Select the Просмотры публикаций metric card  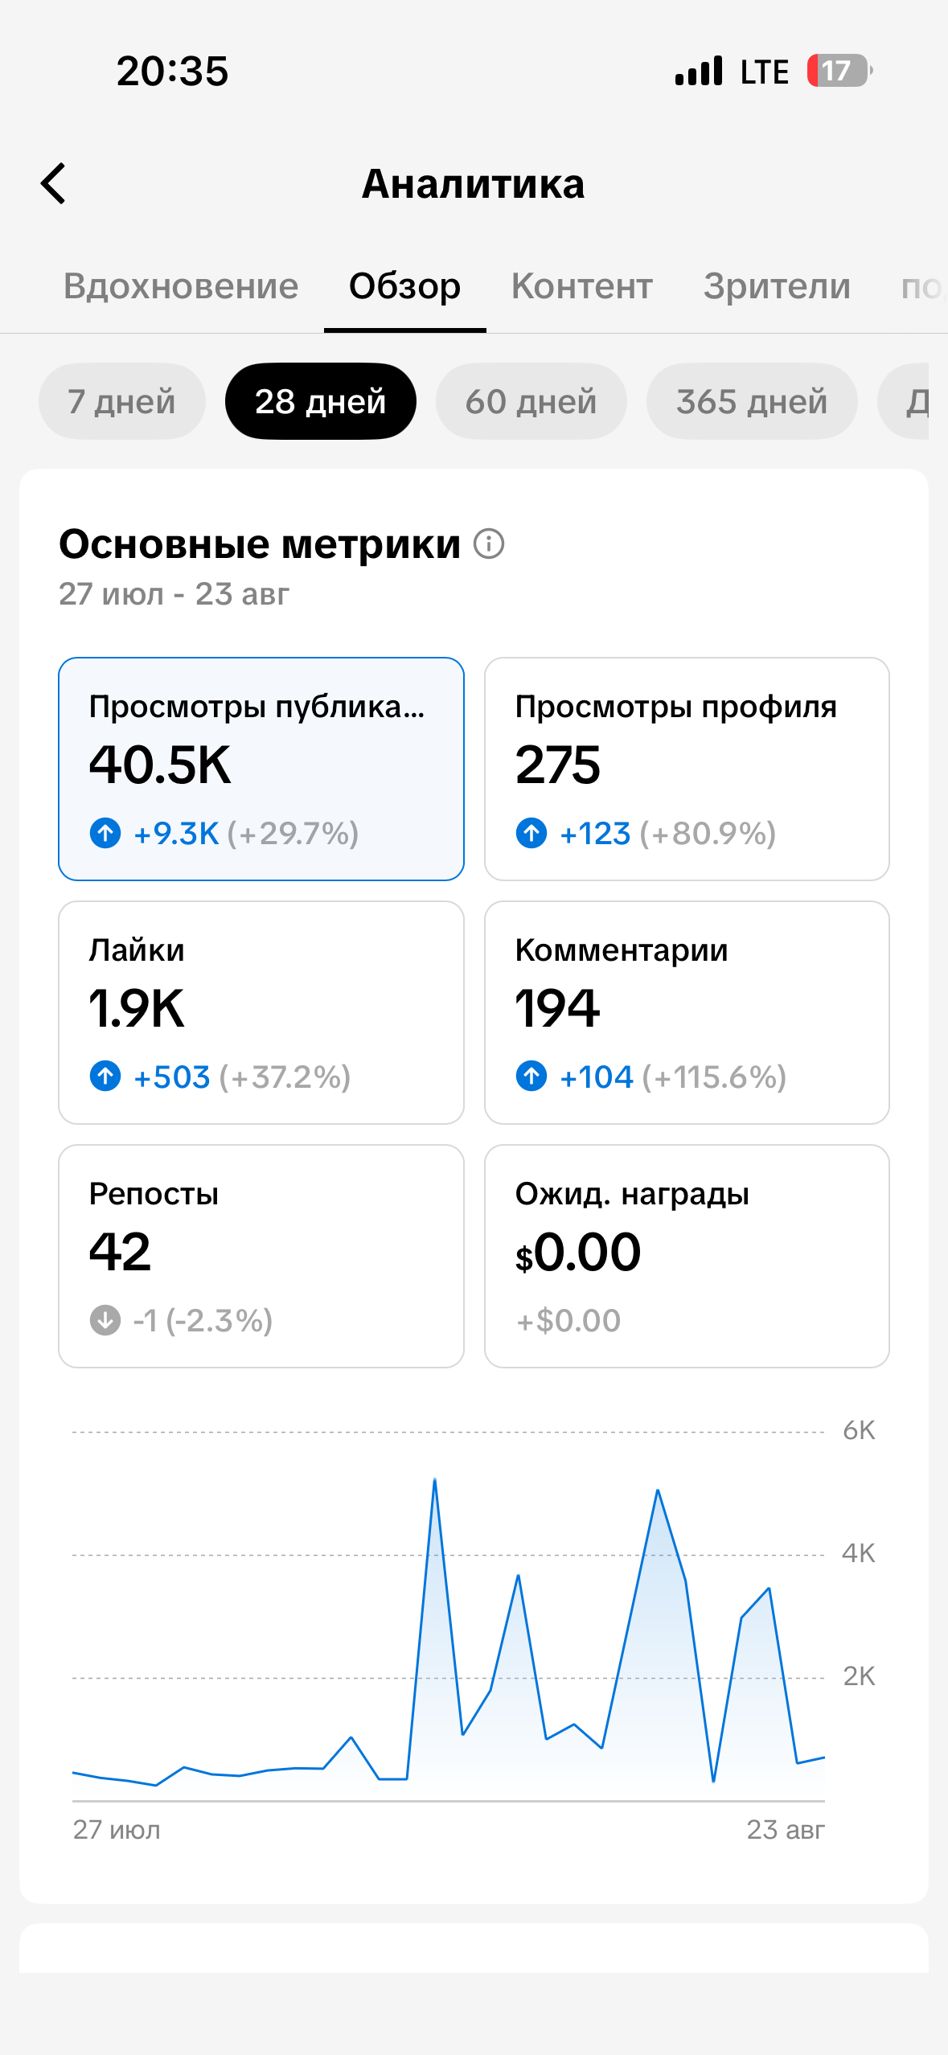[261, 769]
